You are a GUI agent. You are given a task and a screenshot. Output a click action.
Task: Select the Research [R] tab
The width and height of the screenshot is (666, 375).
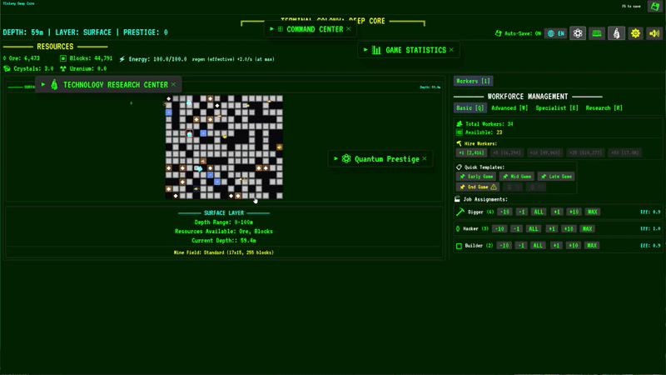point(604,108)
